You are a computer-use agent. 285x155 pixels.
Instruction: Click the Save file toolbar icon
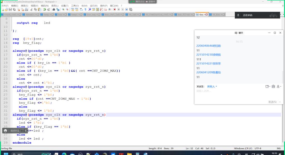(x=10, y=9)
